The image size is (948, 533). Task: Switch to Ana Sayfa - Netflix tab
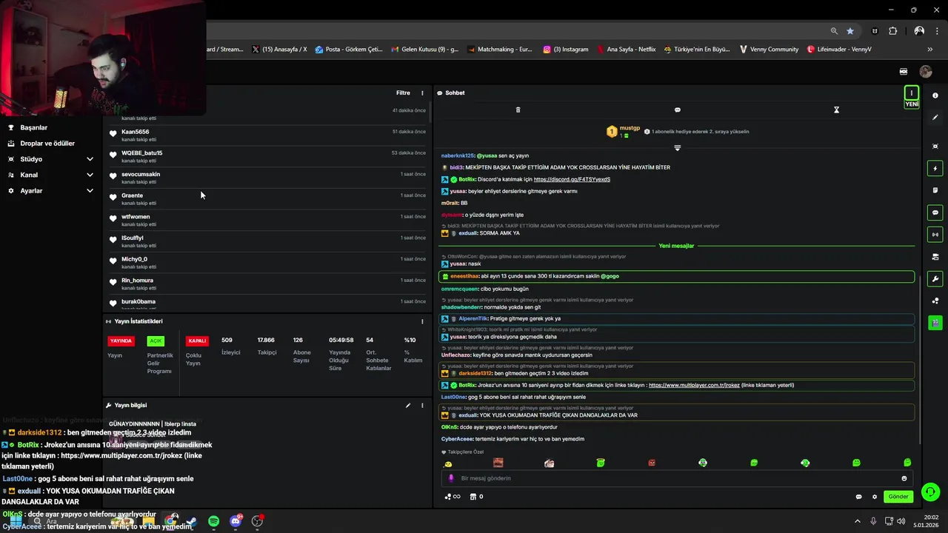point(626,50)
